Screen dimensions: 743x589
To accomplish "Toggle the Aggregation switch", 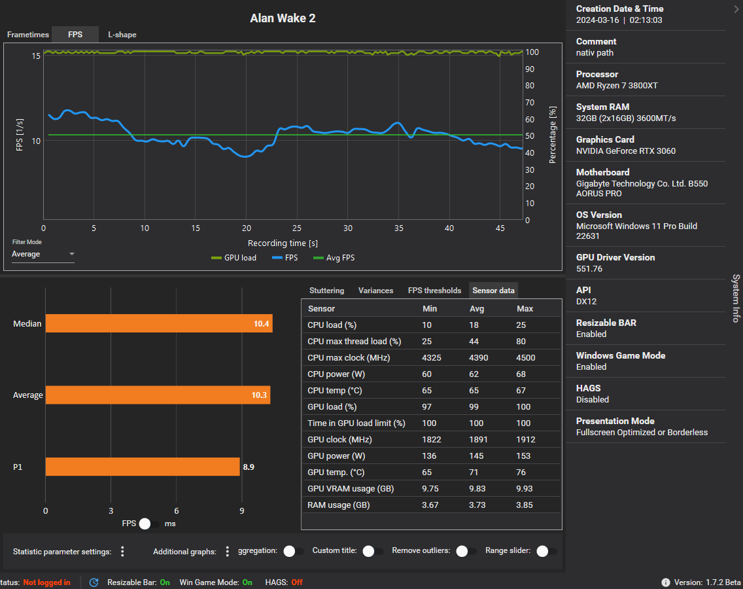I will point(293,551).
